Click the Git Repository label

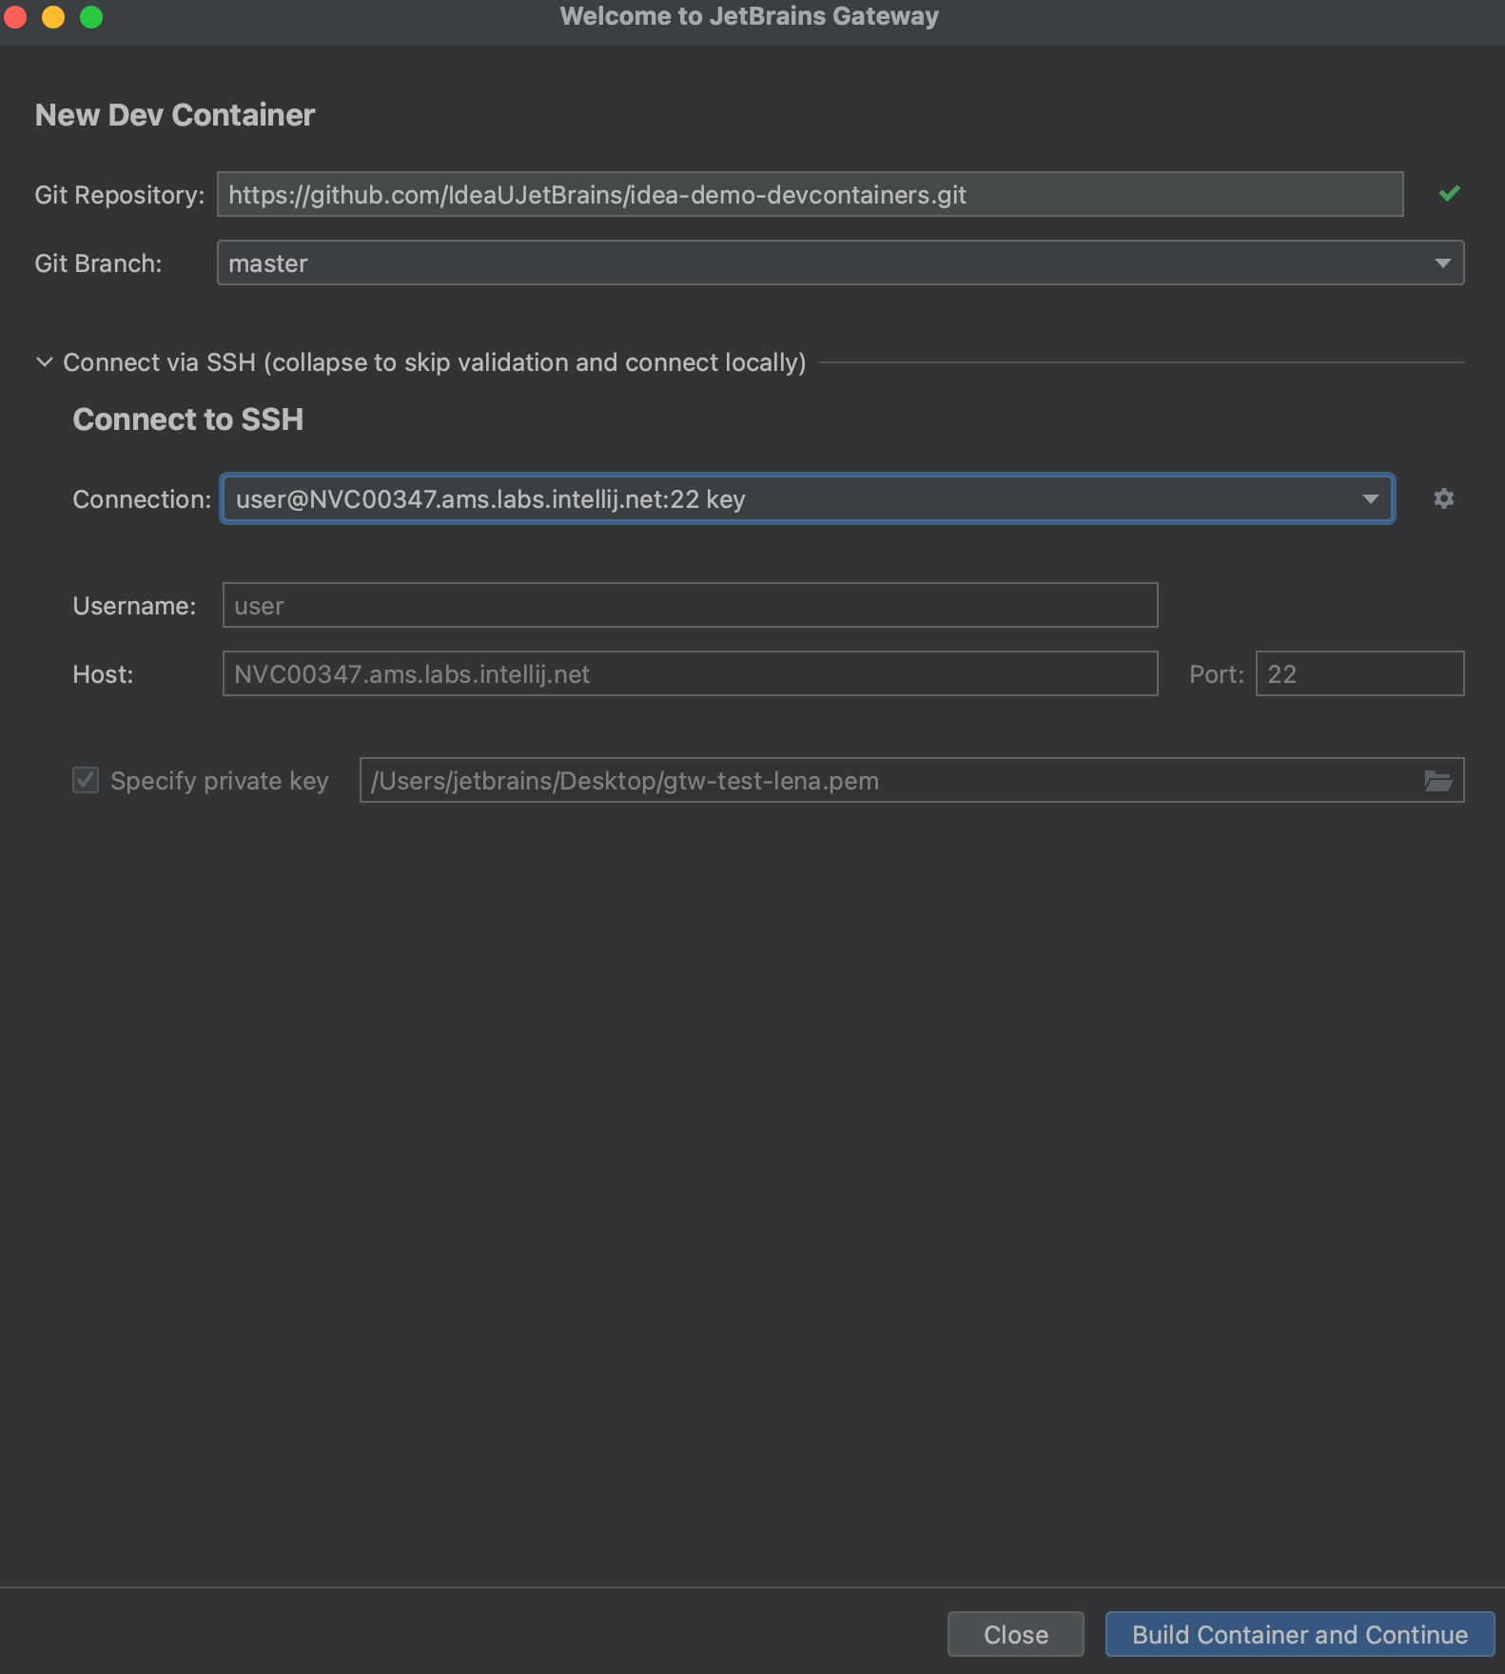(x=120, y=195)
